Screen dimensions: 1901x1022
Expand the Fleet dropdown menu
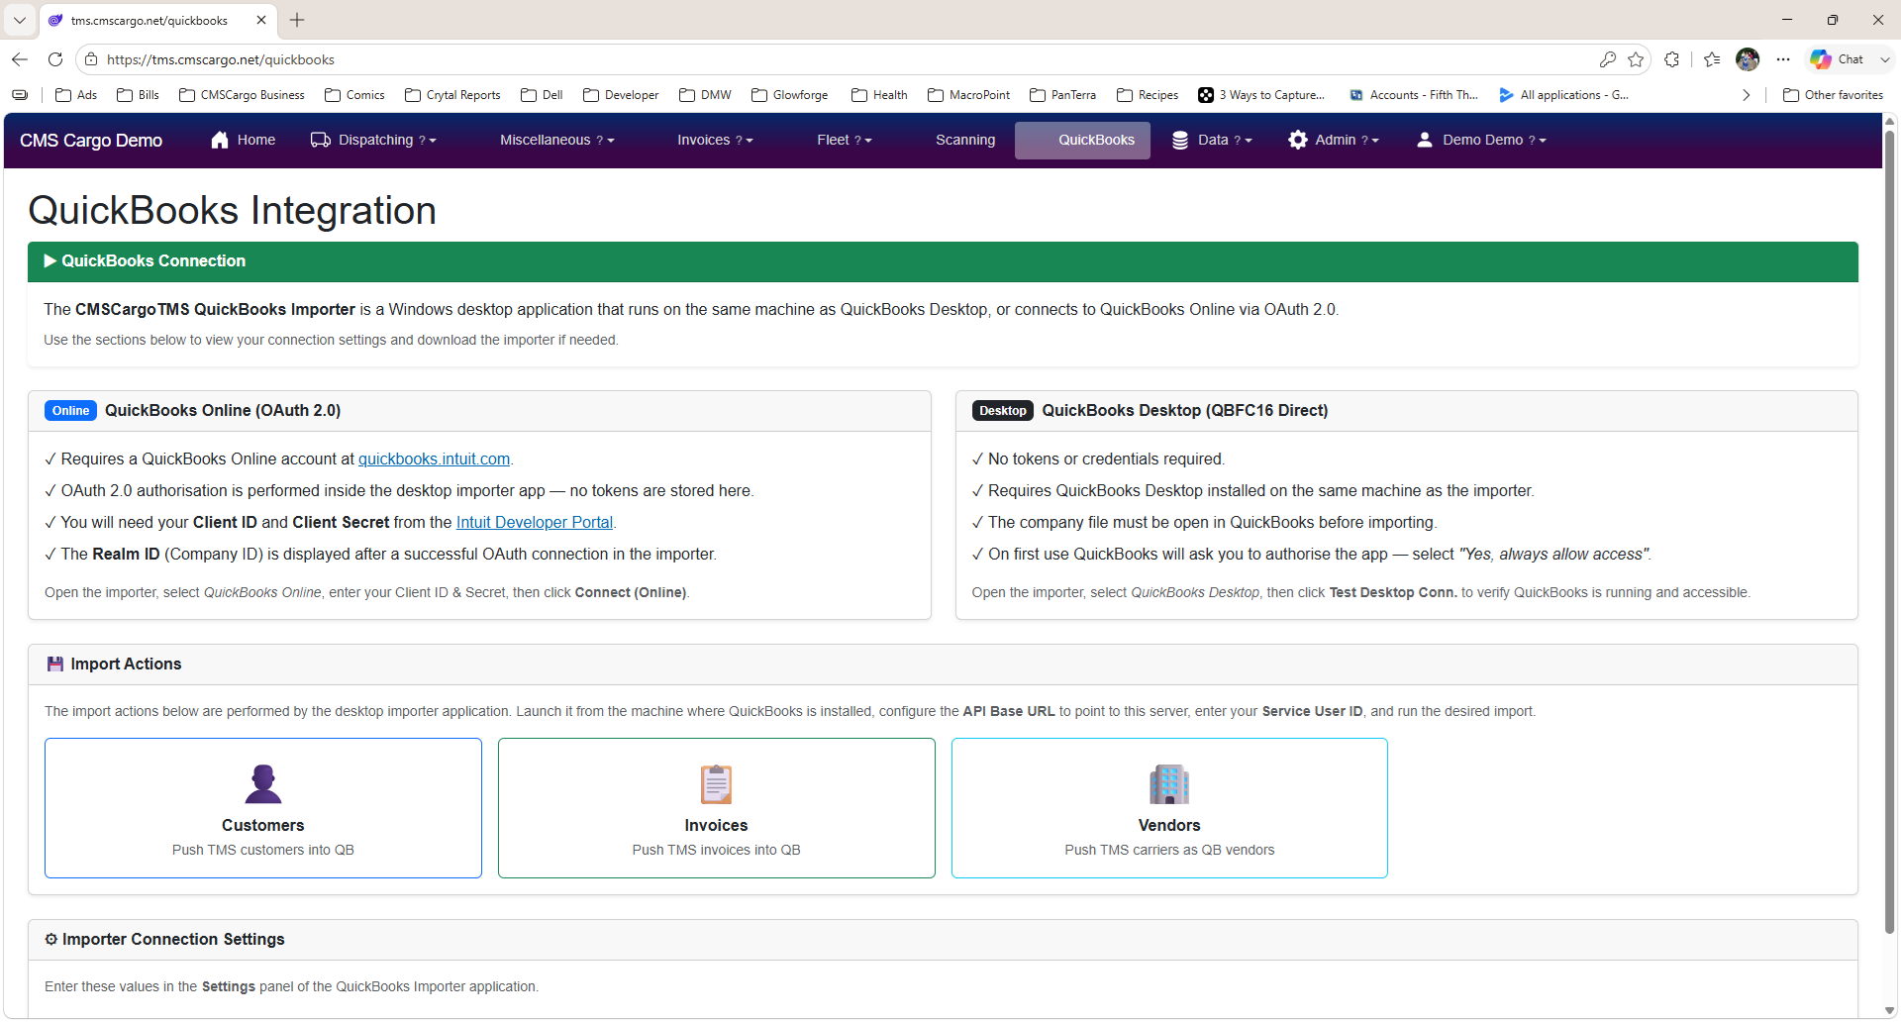coord(844,140)
